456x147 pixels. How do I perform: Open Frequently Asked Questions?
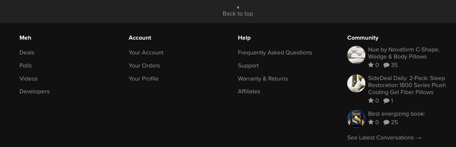coord(275,53)
